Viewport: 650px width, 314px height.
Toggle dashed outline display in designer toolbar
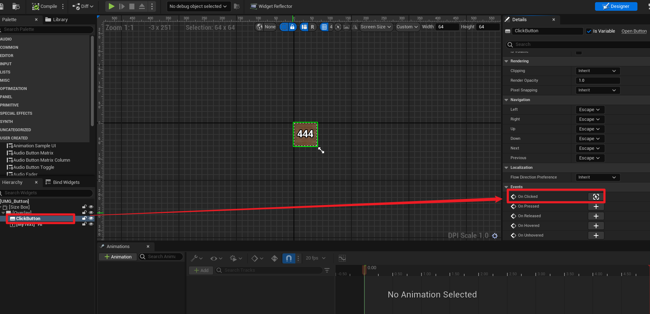pos(284,27)
